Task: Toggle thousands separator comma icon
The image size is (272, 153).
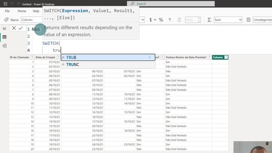Action: click(x=170, y=20)
